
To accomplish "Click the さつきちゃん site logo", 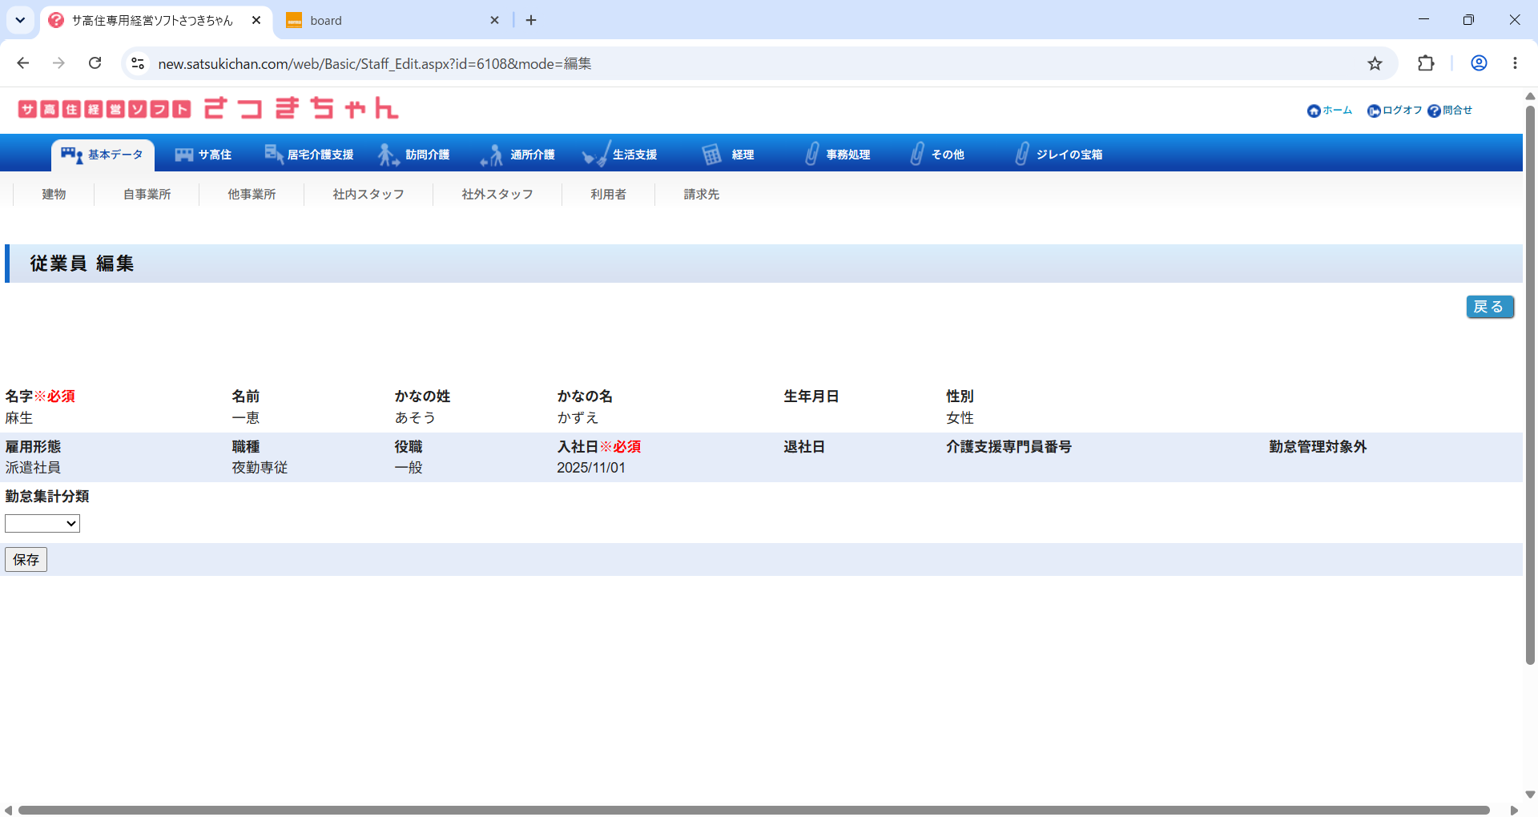I will coord(208,108).
